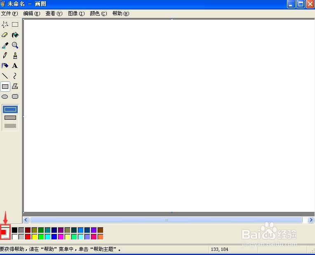Close the 未命名 - 画图 window

point(310,4)
